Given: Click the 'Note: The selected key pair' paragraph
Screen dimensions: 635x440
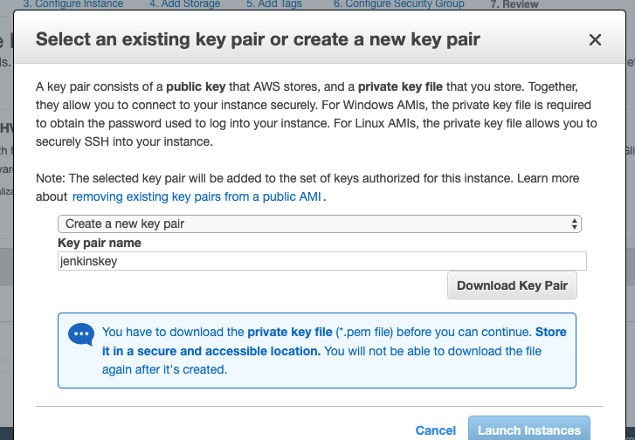Looking at the screenshot, I should pyautogui.click(x=307, y=188).
